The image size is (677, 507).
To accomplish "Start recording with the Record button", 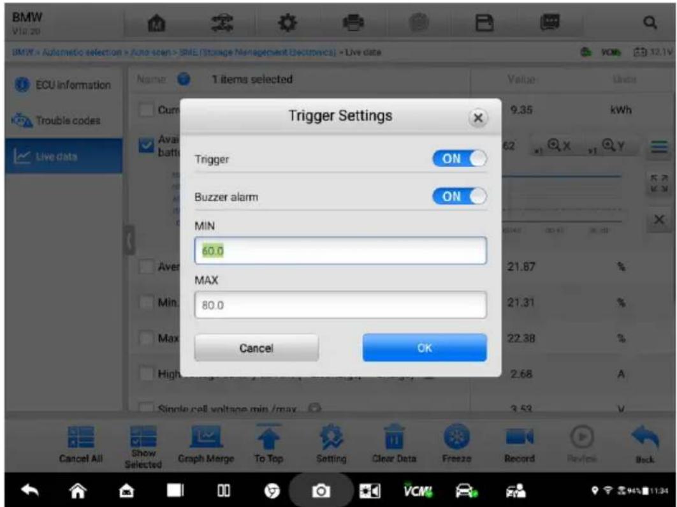I will pos(520,445).
